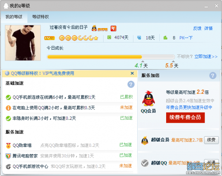Open the 服务加倍 help question icon
222x176 pixels.
tap(213, 75)
